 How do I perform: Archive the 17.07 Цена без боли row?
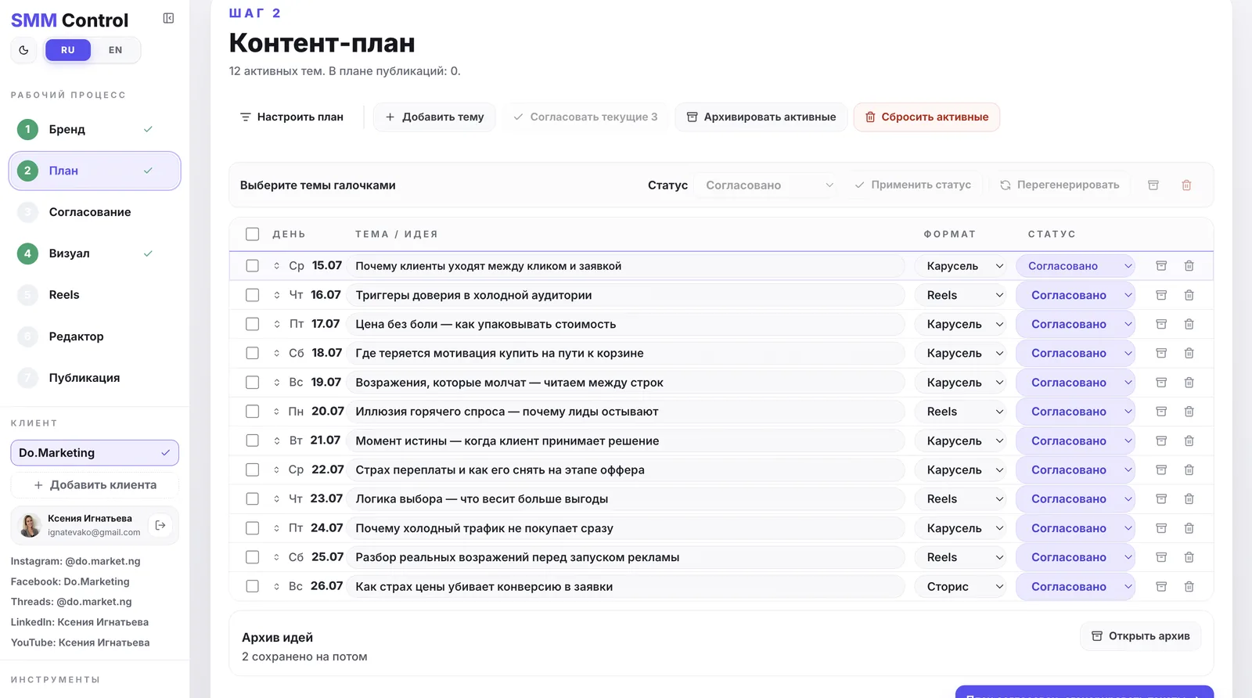(x=1161, y=324)
